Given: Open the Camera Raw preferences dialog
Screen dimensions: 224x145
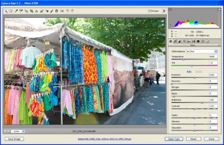Looking at the screenshot, I should [62, 11].
